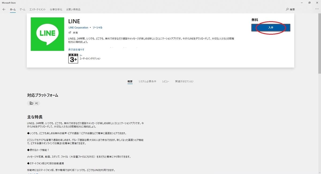Click the 3+ rating link
The height and width of the screenshot is (174, 321).
click(x=81, y=55)
